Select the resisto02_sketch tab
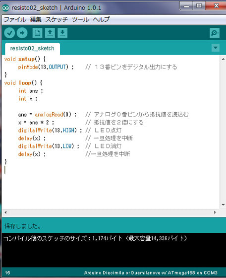 (x=32, y=49)
